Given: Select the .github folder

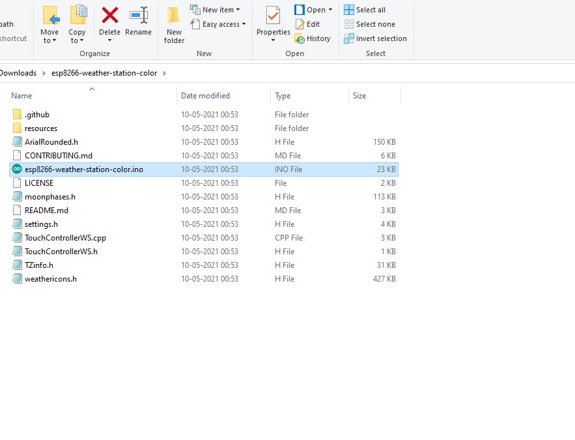Looking at the screenshot, I should 204,115.
